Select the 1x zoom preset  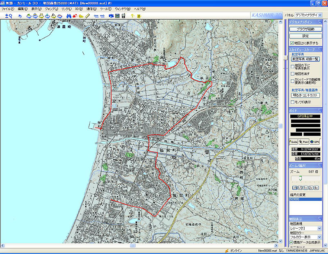pos(305,188)
